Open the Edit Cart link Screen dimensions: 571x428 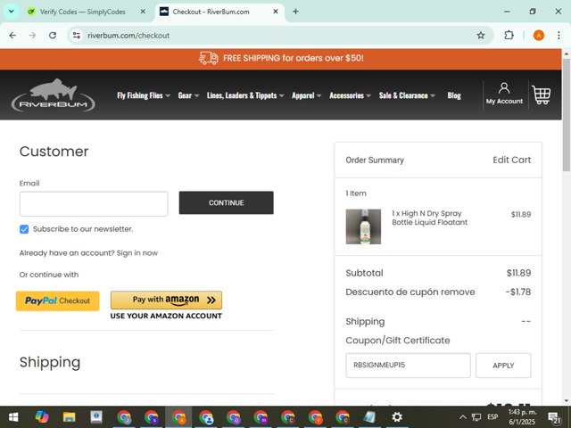coord(511,160)
